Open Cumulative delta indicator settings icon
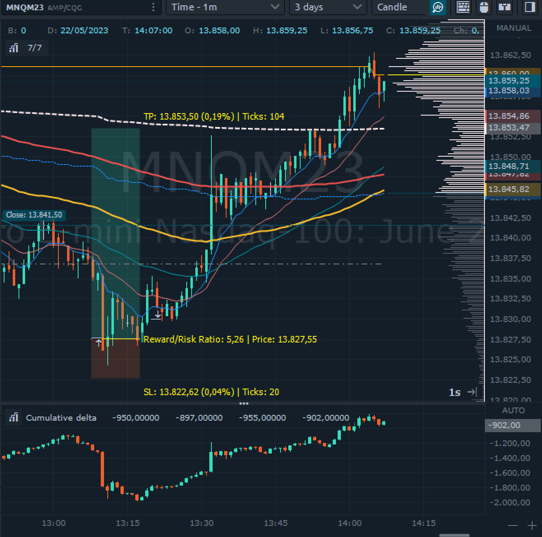This screenshot has height=537, width=542. 14,418
